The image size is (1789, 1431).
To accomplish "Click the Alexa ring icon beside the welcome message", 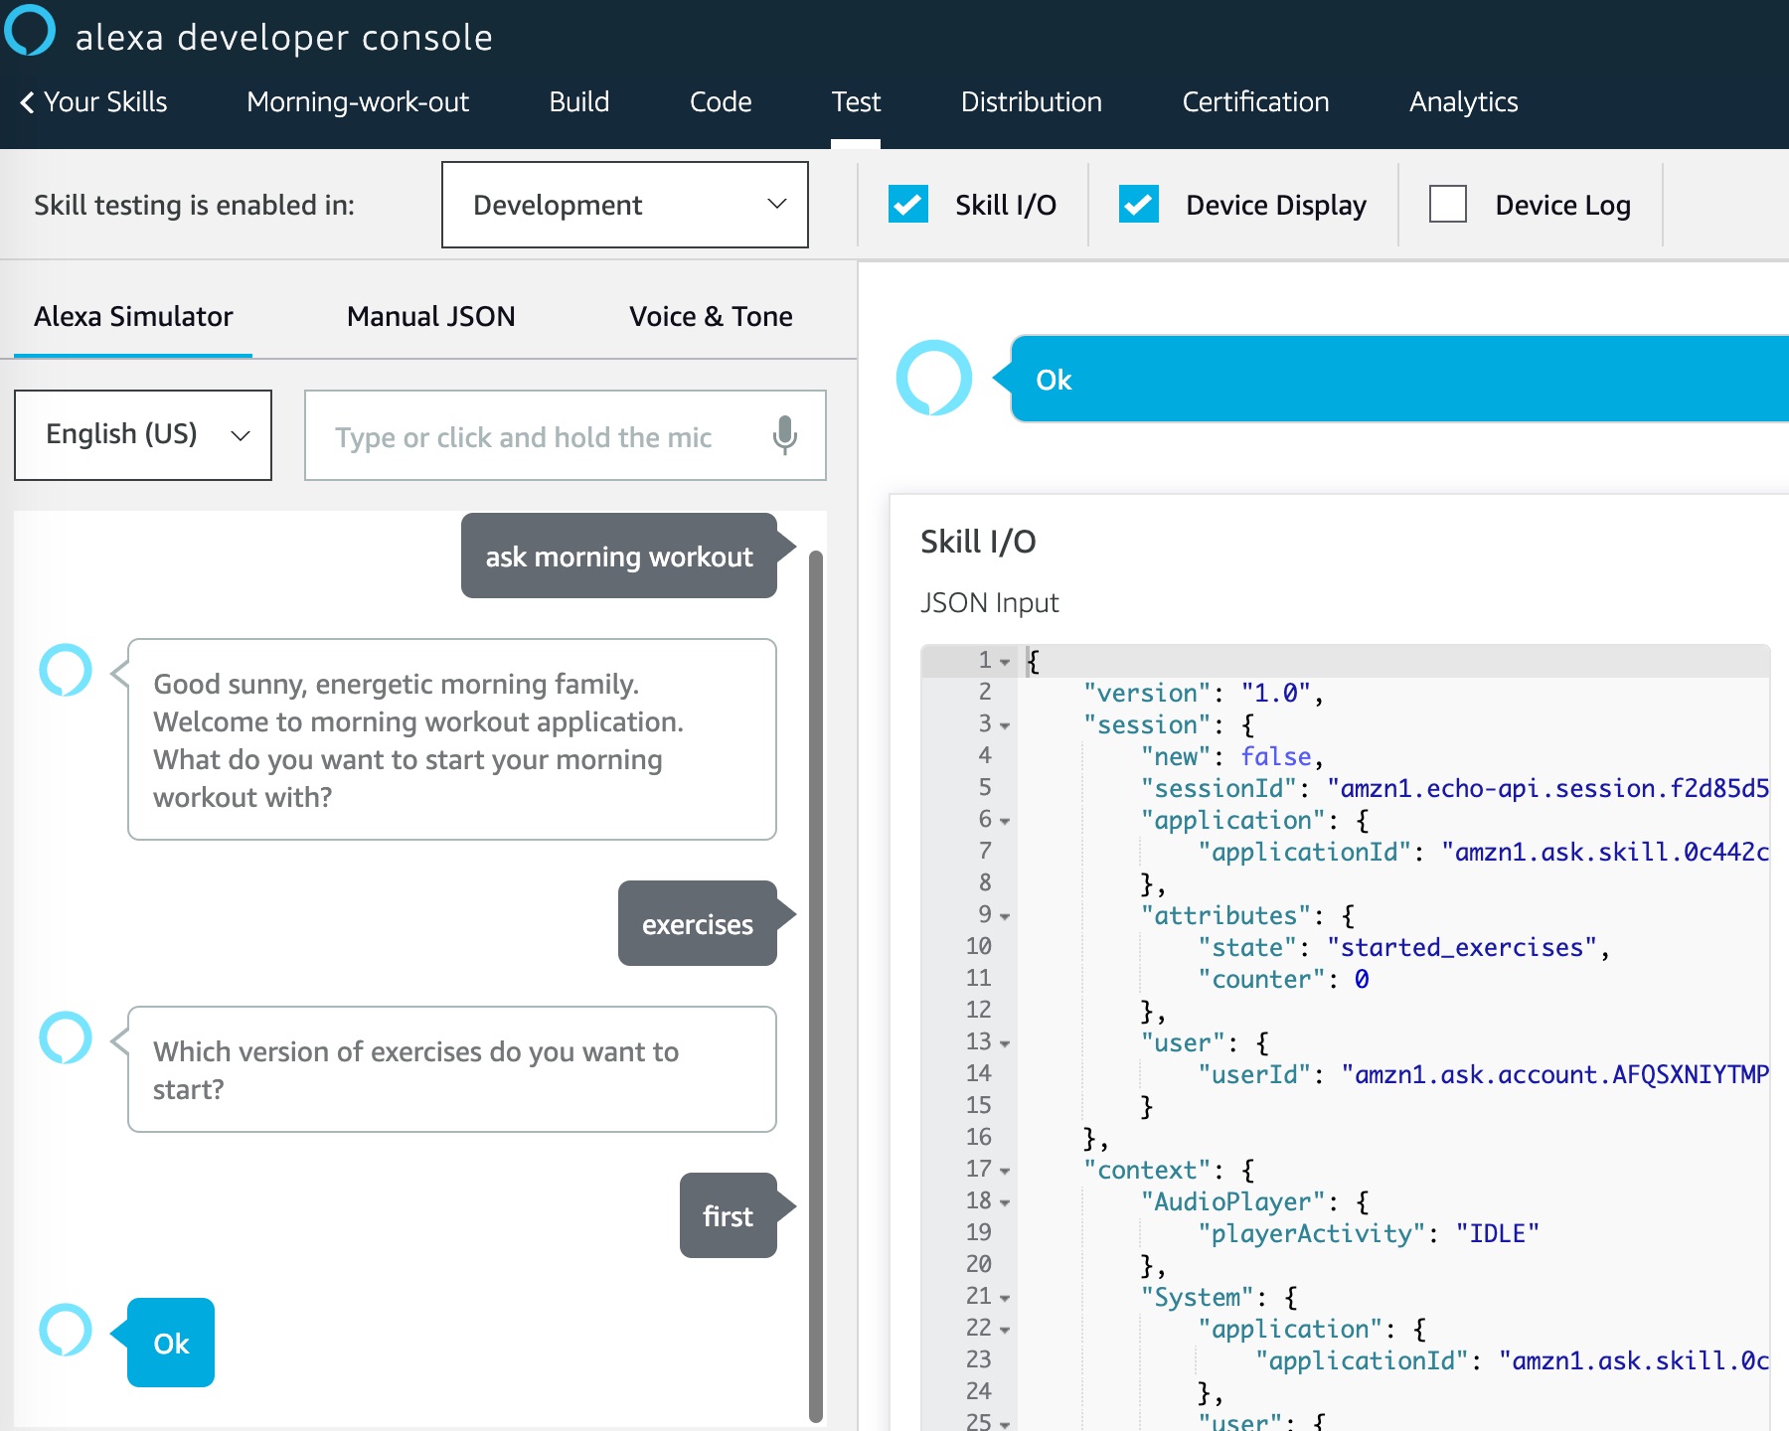I will 66,671.
